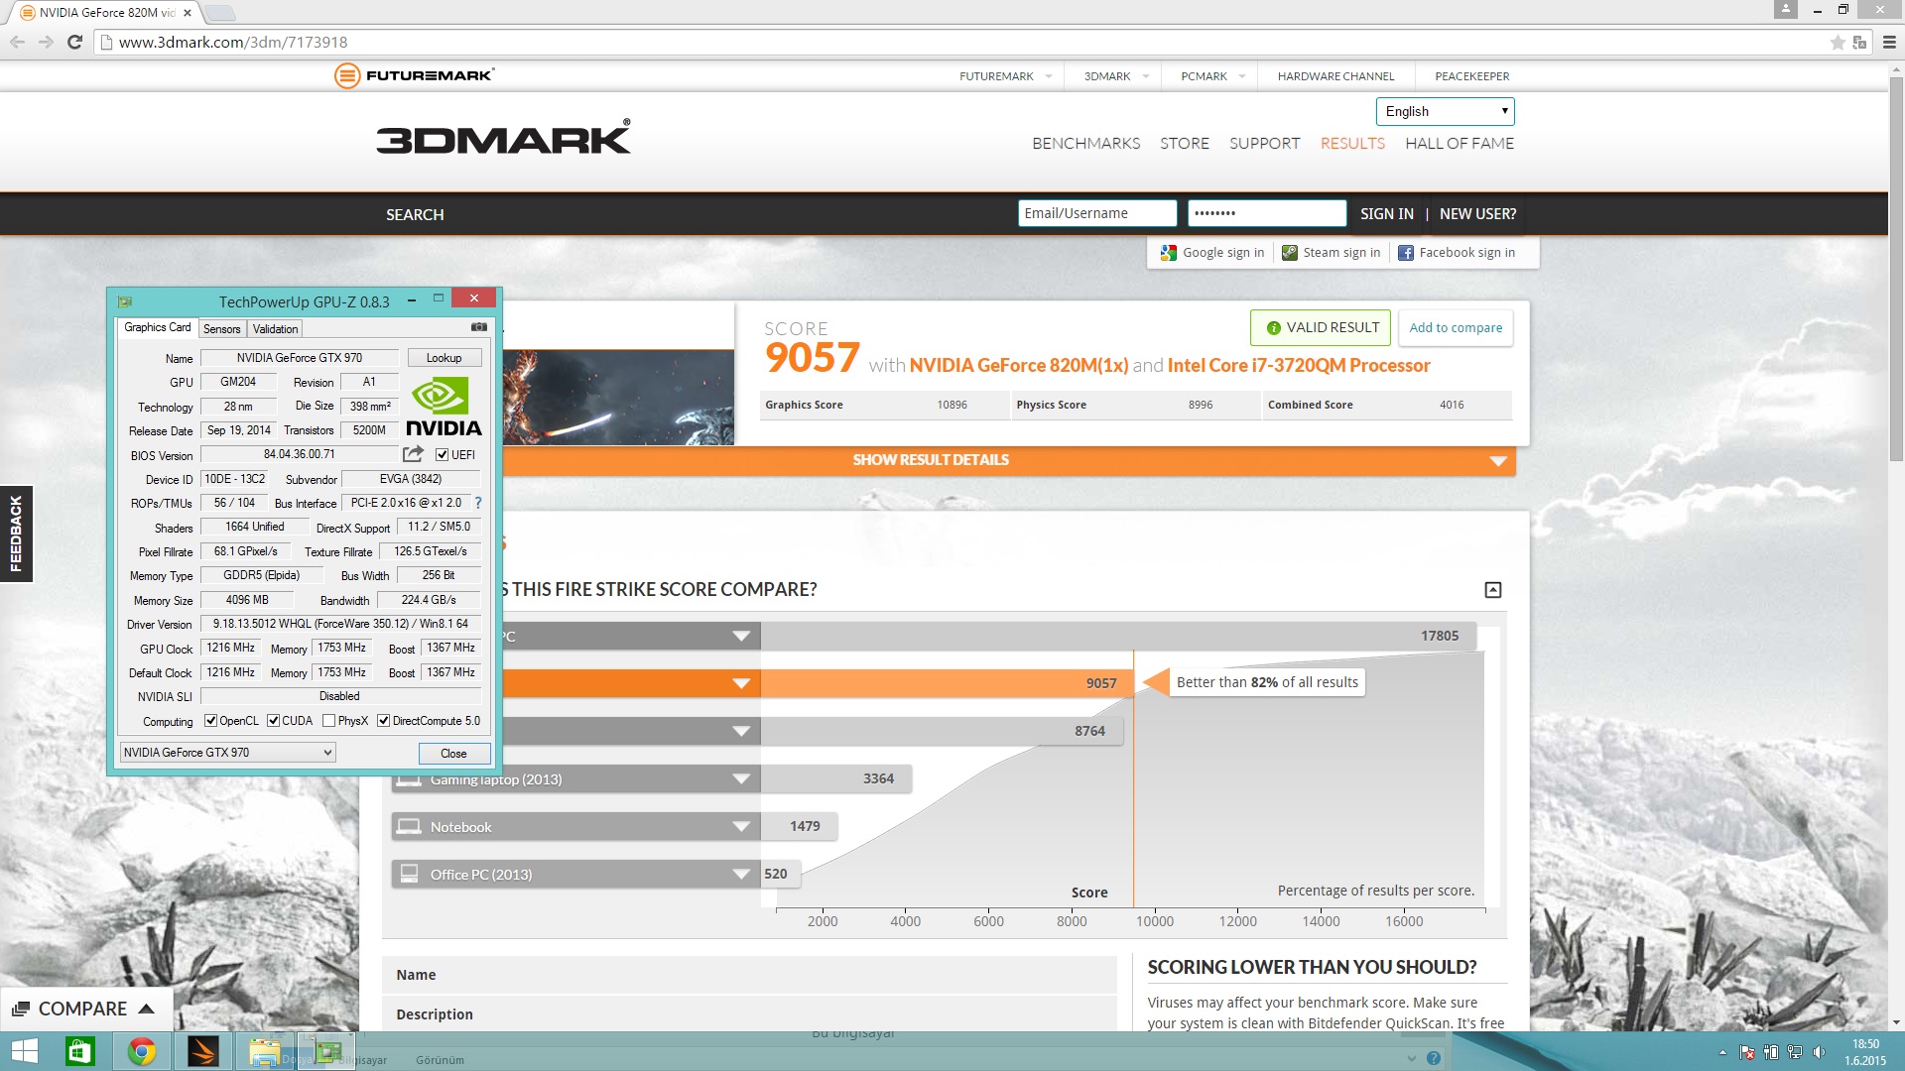Image resolution: width=1905 pixels, height=1071 pixels.
Task: Go back with the browser back arrow
Action: 17,42
